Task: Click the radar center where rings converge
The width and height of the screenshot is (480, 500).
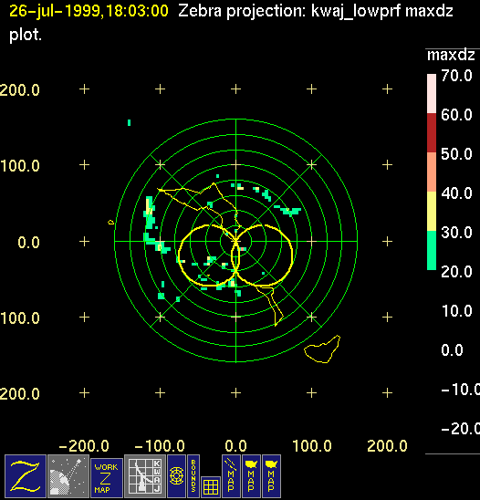Action: pos(235,242)
